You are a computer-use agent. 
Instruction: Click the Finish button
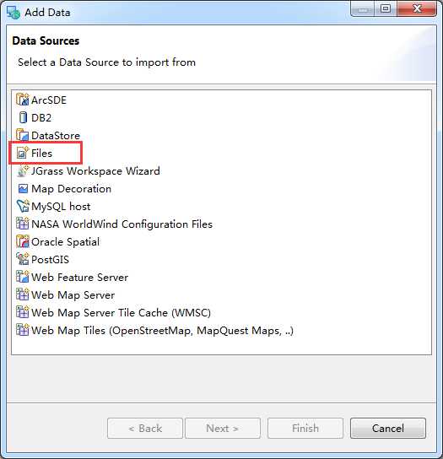(x=305, y=428)
